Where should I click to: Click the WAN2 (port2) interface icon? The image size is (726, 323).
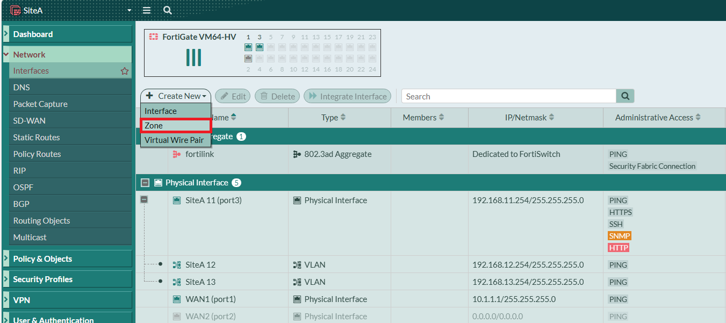(x=177, y=317)
